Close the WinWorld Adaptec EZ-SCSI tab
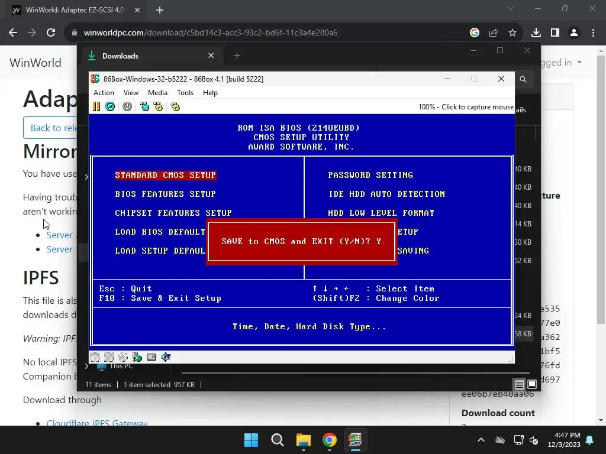The height and width of the screenshot is (454, 606). click(137, 10)
